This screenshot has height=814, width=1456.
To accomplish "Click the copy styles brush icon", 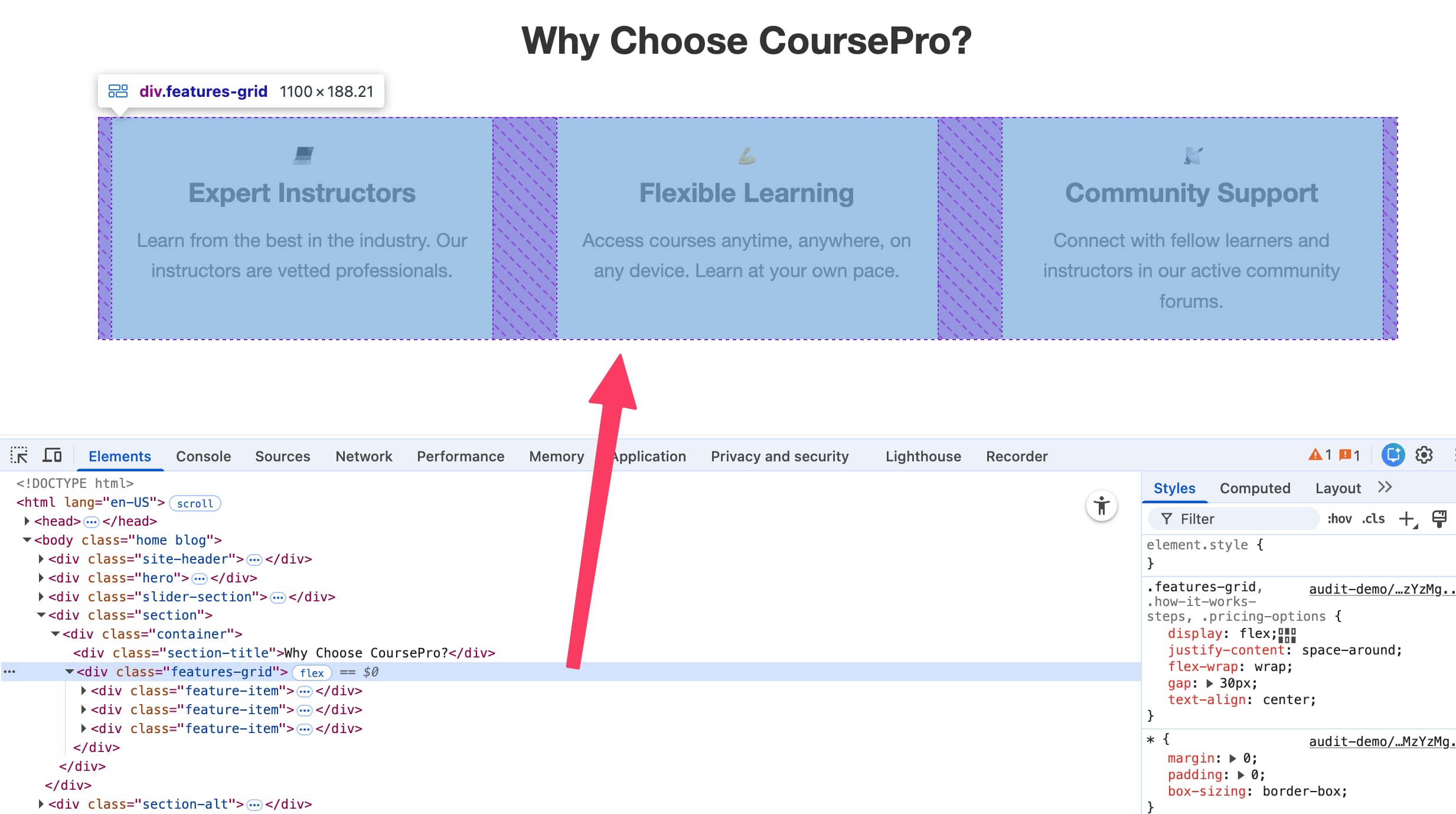I will pyautogui.click(x=1439, y=519).
